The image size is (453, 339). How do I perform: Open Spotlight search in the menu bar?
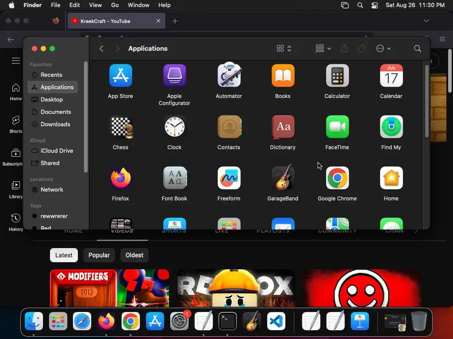[x=360, y=5]
